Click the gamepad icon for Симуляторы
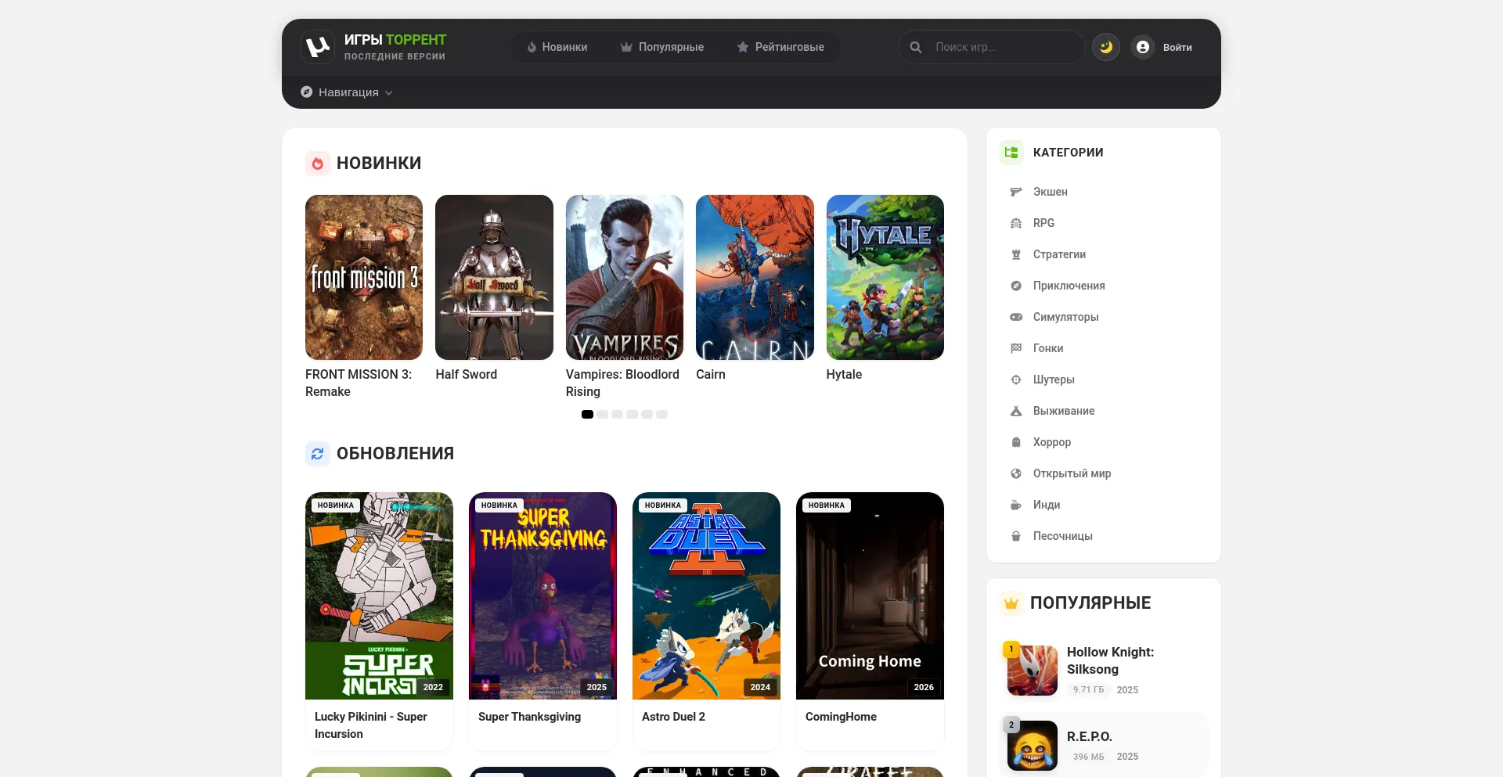Viewport: 1503px width, 777px height. [1016, 317]
